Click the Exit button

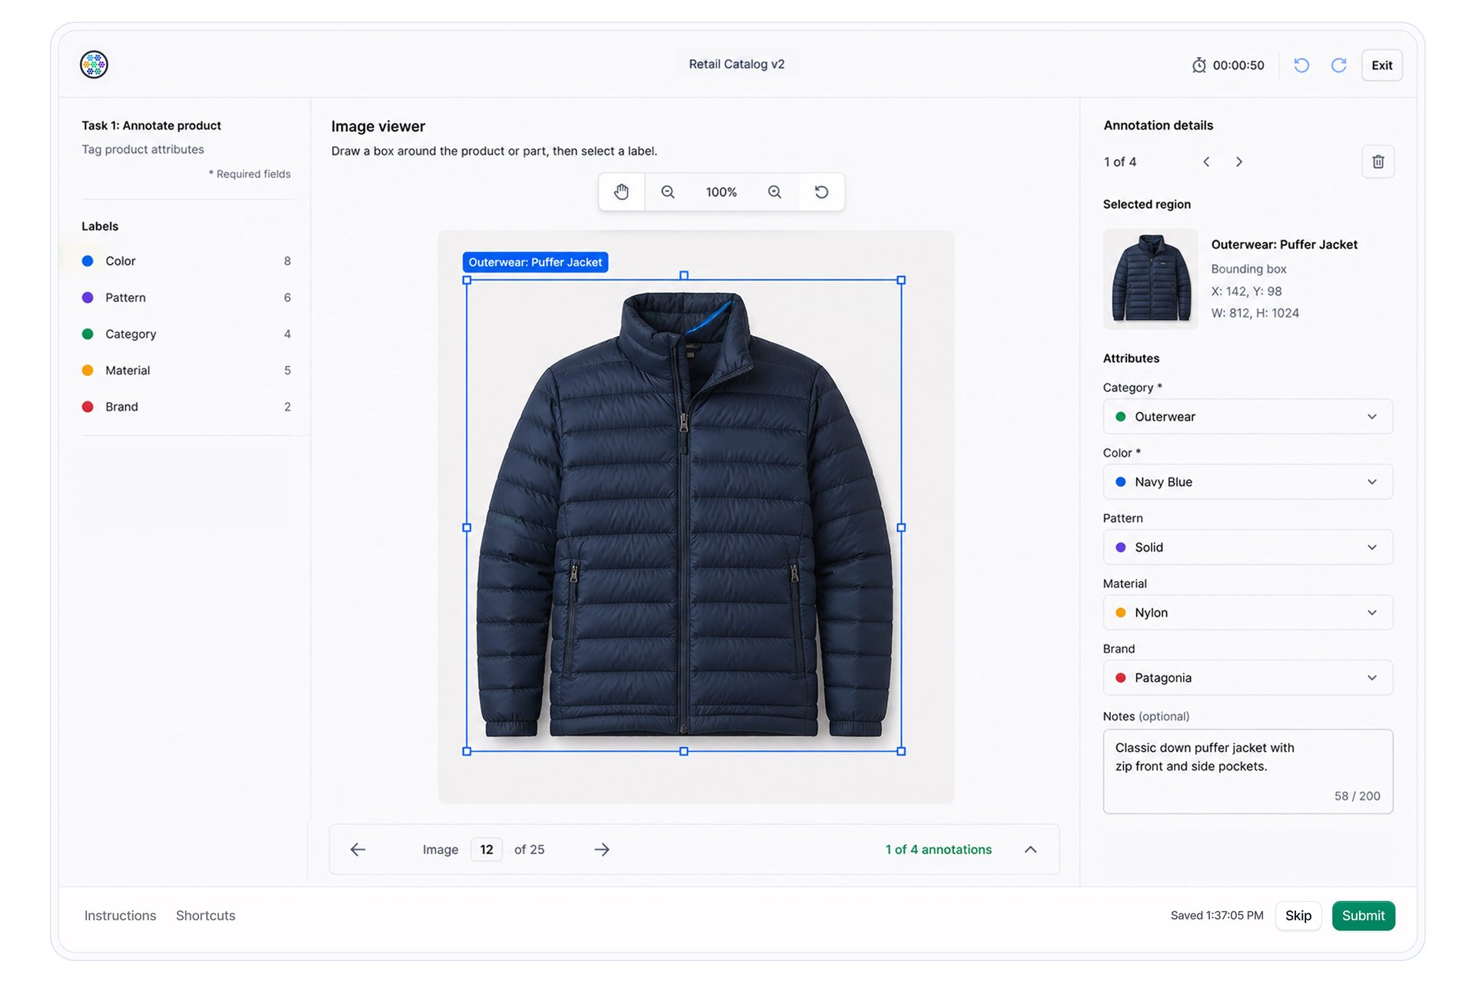pos(1381,65)
